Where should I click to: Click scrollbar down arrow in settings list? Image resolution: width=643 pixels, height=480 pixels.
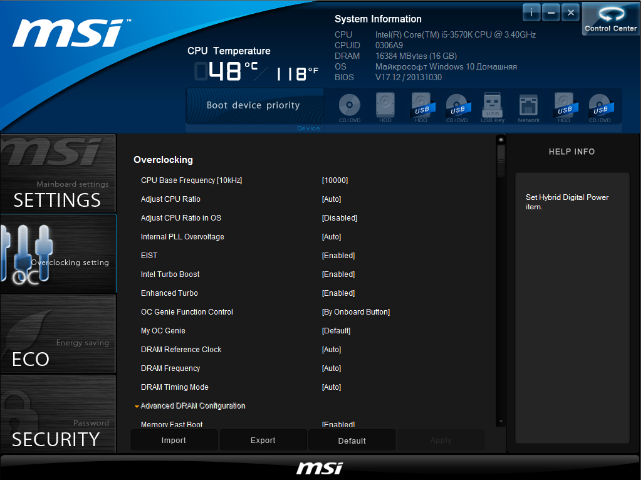click(x=501, y=421)
